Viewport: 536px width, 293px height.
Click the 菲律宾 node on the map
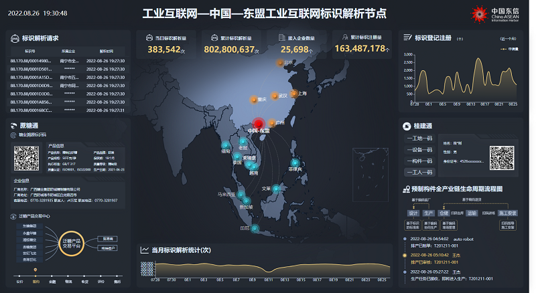point(295,163)
